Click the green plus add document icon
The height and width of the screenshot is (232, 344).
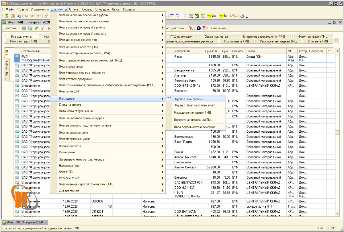click(x=24, y=28)
